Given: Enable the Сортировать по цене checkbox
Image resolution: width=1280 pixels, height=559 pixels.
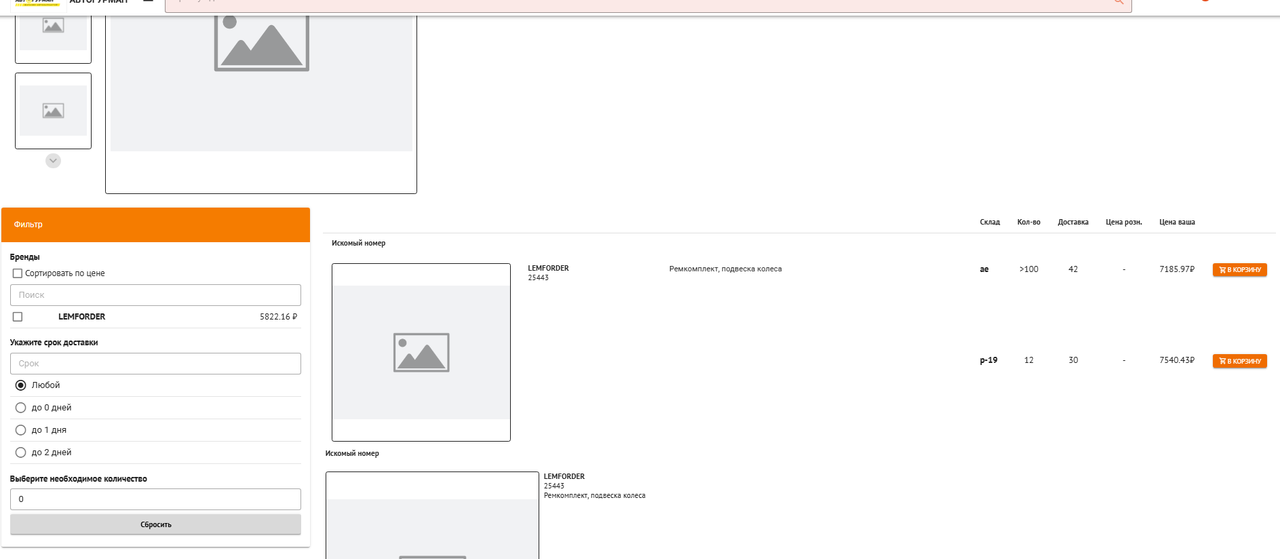Looking at the screenshot, I should pos(18,273).
